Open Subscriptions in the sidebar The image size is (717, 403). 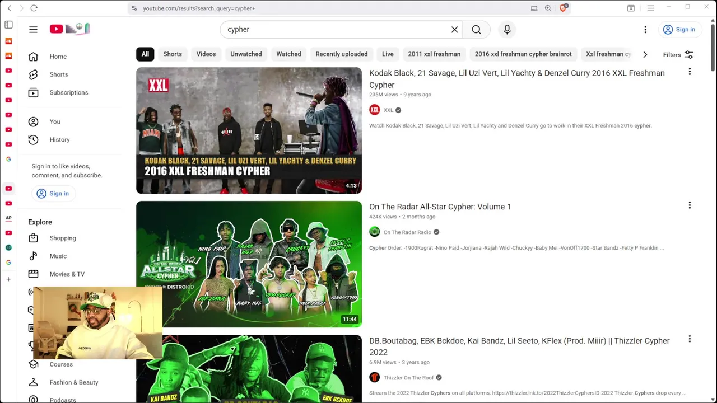tap(69, 92)
